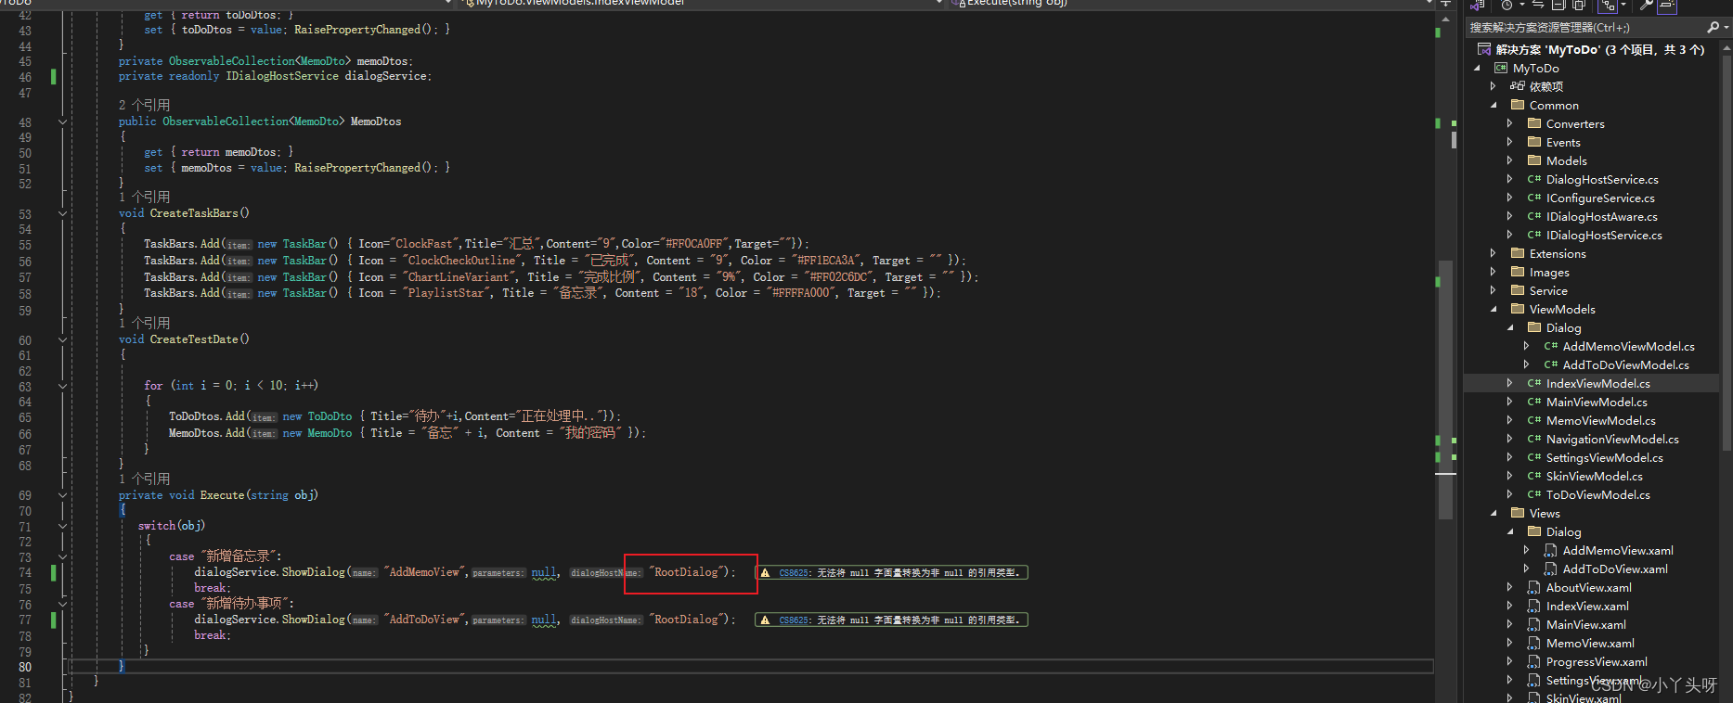The height and width of the screenshot is (703, 1733).
Task: Click the C# icon of NavigationViewModel.cs
Action: (1534, 439)
